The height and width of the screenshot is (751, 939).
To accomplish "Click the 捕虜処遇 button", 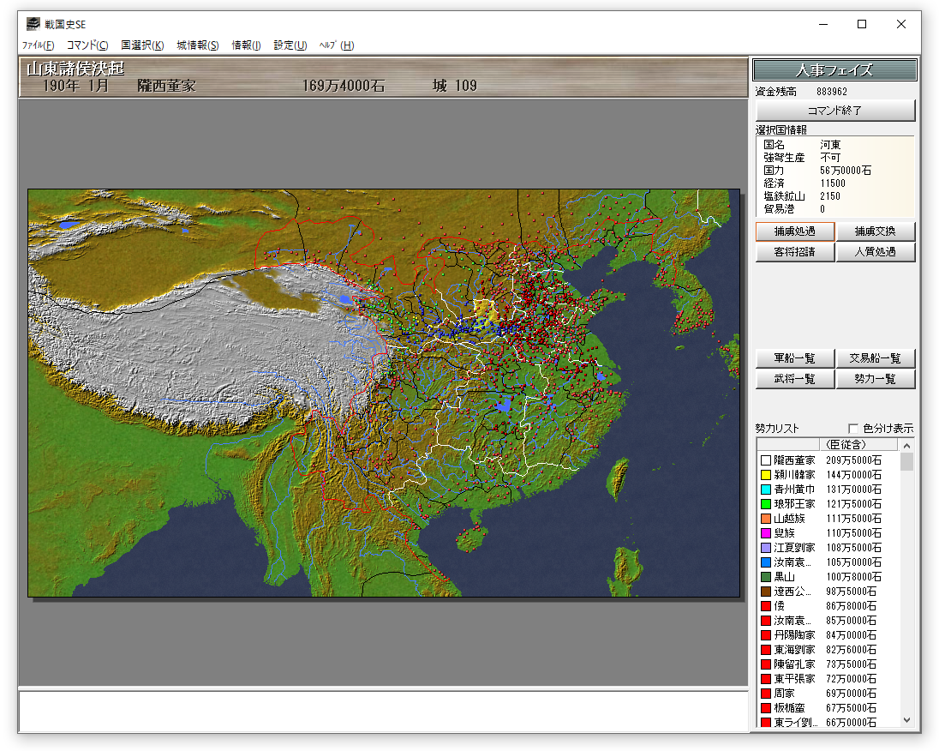I will pyautogui.click(x=794, y=231).
